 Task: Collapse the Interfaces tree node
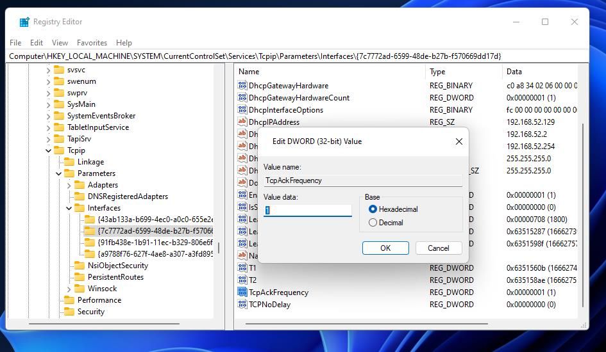coord(69,208)
